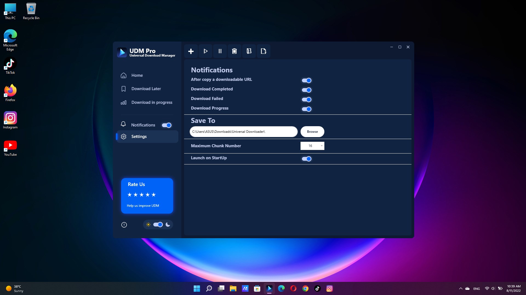
Task: Open Download in progress view
Action: coord(147,102)
